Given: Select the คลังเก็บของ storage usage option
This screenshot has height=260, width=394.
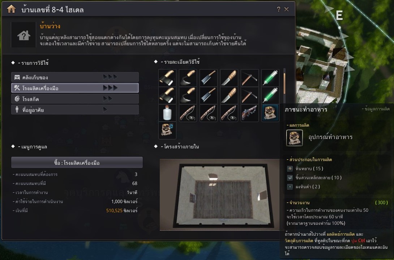Looking at the screenshot, I should click(x=75, y=77).
